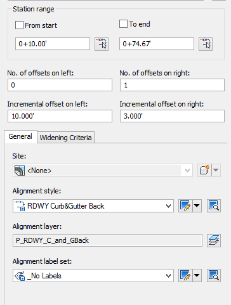The width and height of the screenshot is (231, 305).
Task: Open alignment layer selection icon
Action: point(214,240)
